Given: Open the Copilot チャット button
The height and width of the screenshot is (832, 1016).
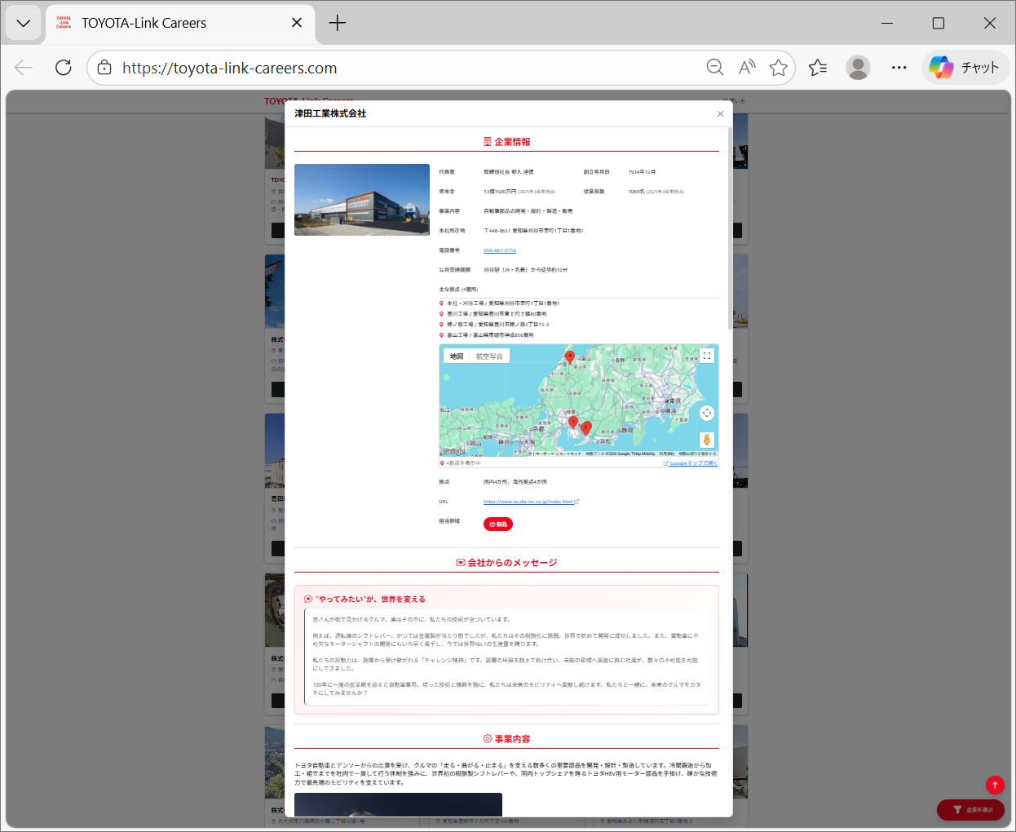Looking at the screenshot, I should 965,68.
